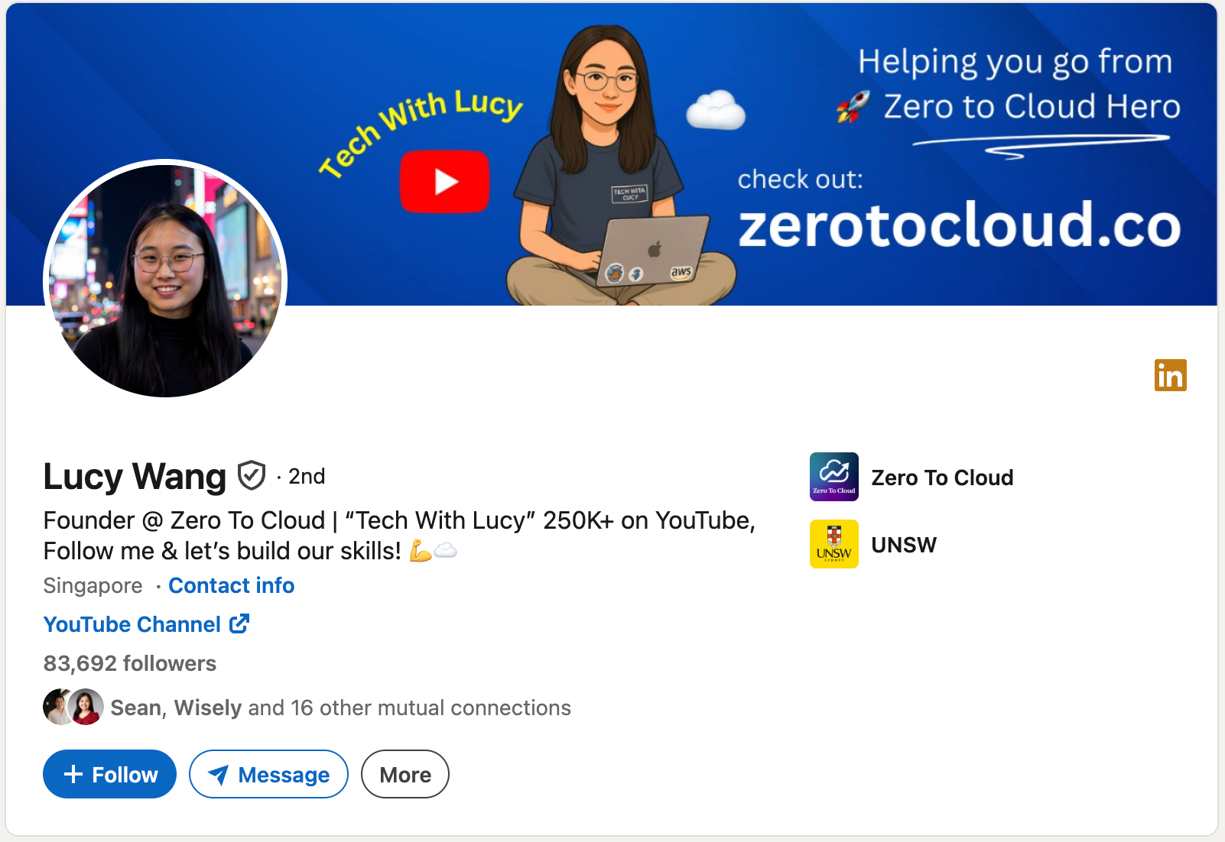
Task: Click the Founder @ Zero To Cloud headline
Action: click(399, 535)
